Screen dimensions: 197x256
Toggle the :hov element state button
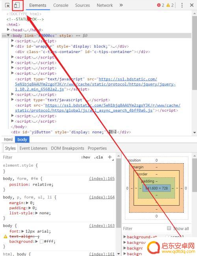85,157
